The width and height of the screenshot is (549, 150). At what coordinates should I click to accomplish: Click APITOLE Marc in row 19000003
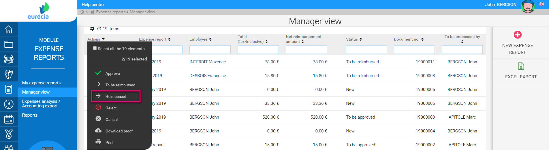click(462, 117)
